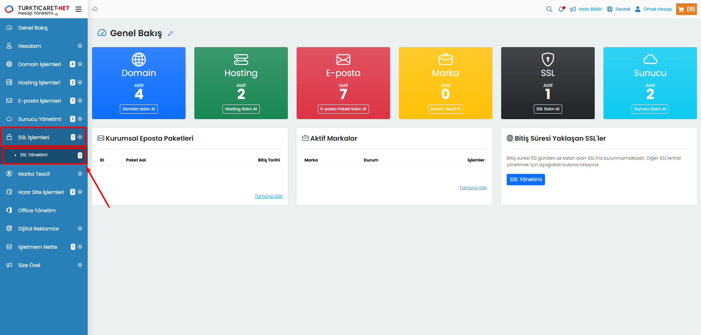Image resolution: width=701 pixels, height=335 pixels.
Task: Click the Marka briefcase icon card
Action: tap(446, 59)
